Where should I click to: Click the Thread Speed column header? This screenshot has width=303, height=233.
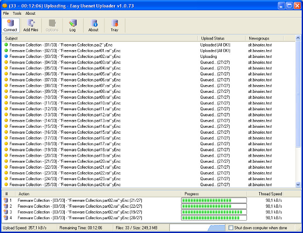(270, 194)
